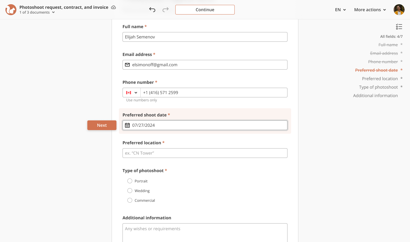Expand the More actions menu
This screenshot has height=242, width=410.
click(370, 10)
